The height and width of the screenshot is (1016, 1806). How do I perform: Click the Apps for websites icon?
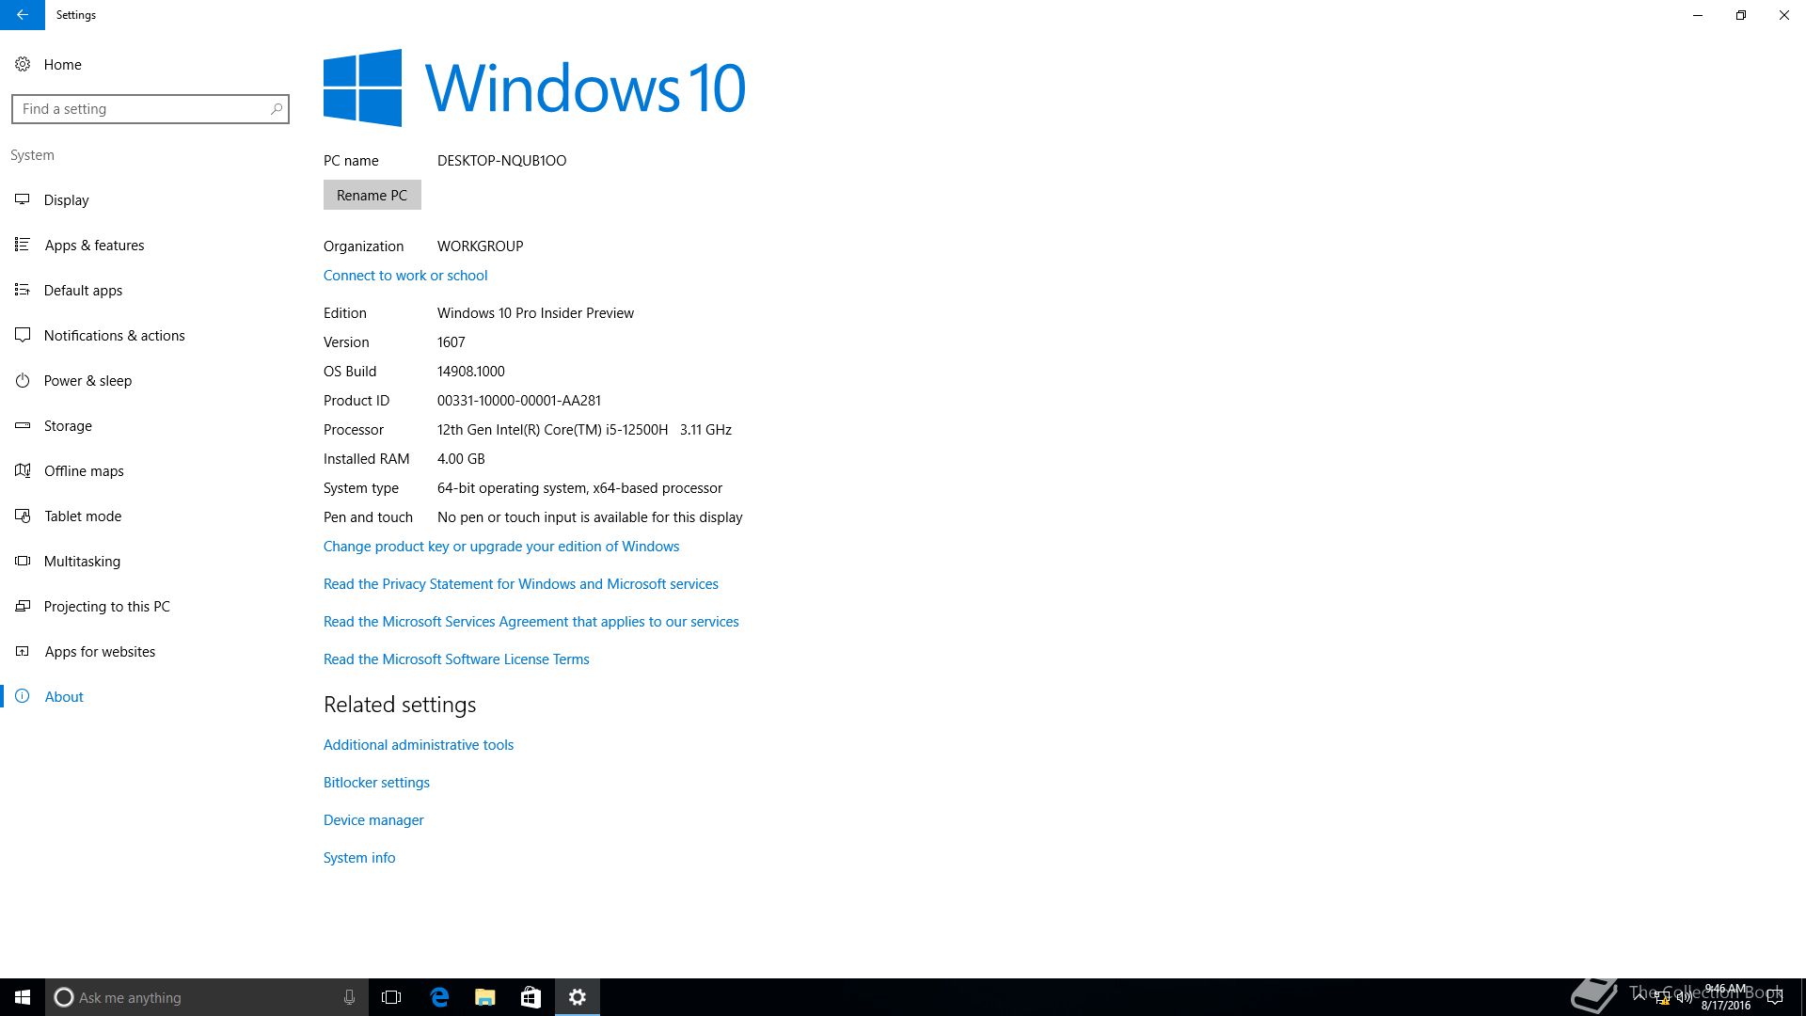[22, 651]
